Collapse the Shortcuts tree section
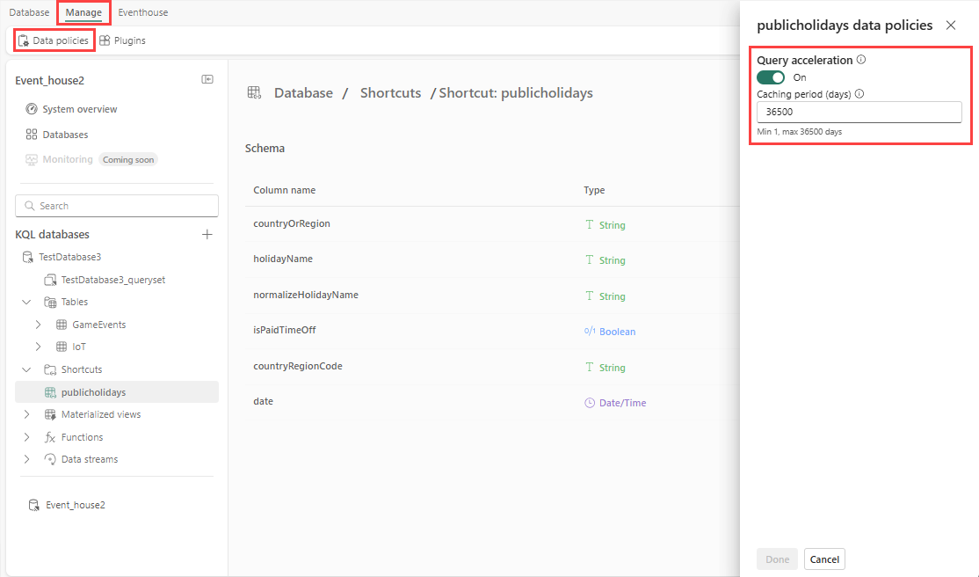Screen dimensions: 979x577 pos(26,369)
